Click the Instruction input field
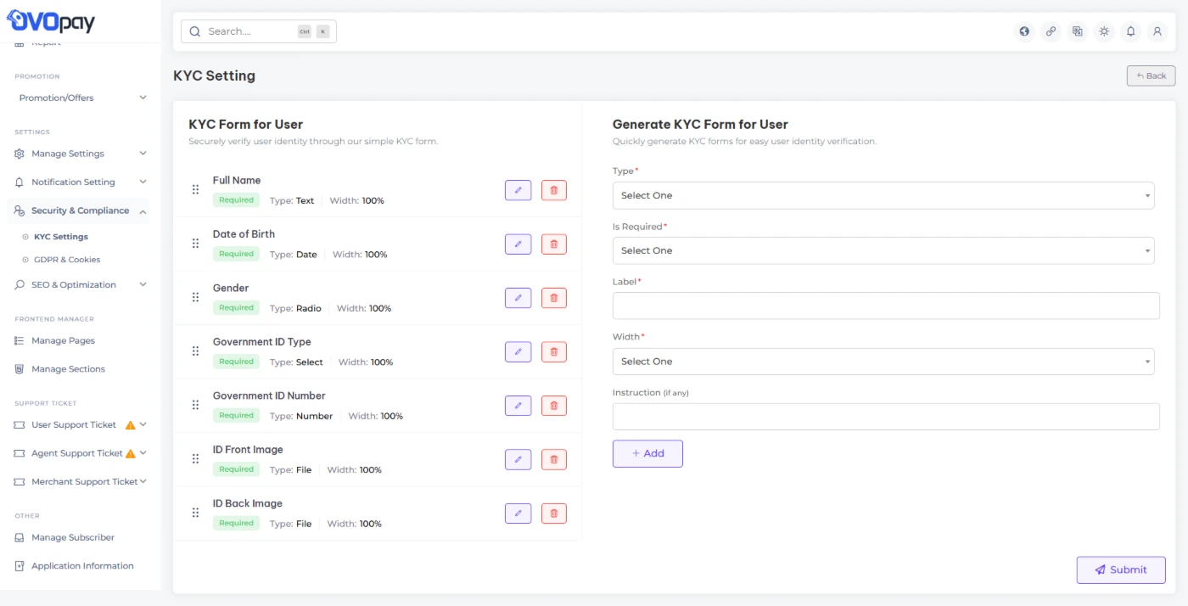 [886, 416]
